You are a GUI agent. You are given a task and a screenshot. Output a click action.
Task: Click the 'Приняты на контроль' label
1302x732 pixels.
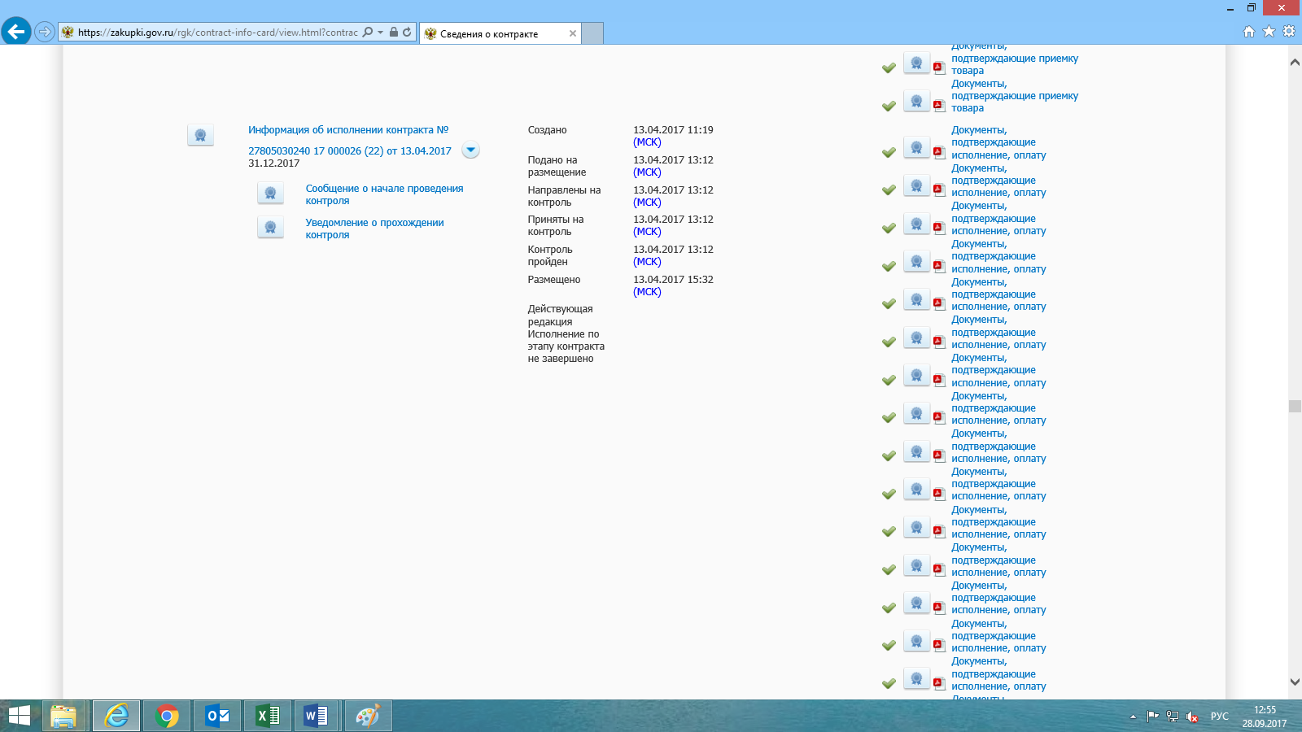pyautogui.click(x=556, y=225)
